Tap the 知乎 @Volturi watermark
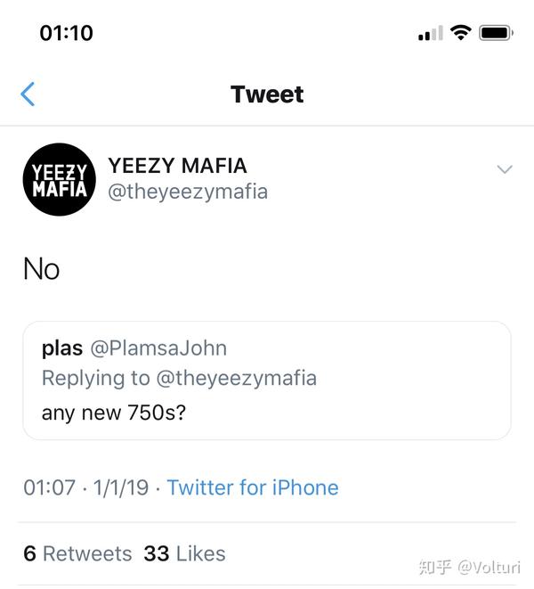534x589 pixels. point(476,567)
